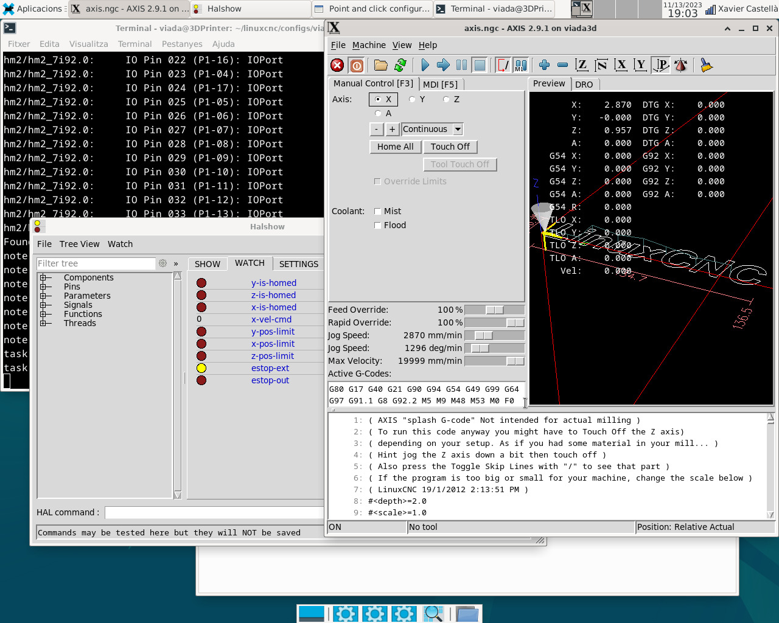Zoom out the preview with minus icon
This screenshot has height=623, width=779.
click(x=562, y=65)
